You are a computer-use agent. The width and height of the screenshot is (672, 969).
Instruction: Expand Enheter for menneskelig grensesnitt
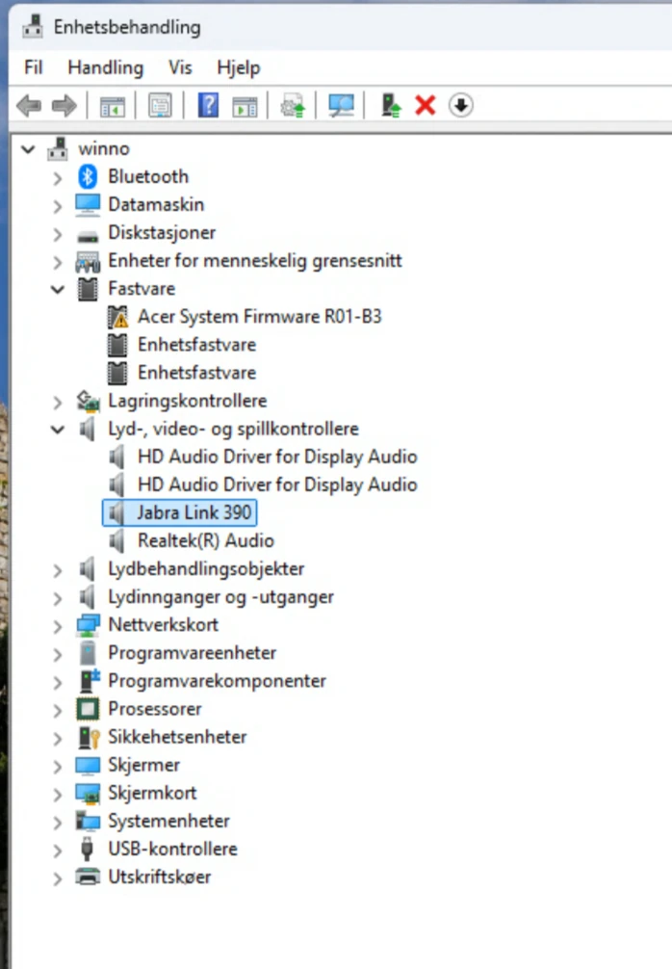58,262
